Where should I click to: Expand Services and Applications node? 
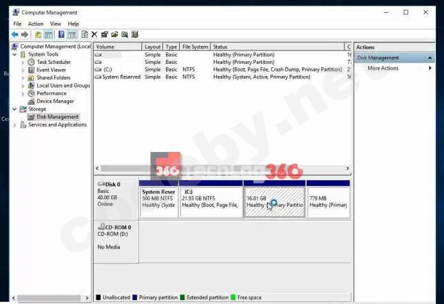(x=15, y=125)
